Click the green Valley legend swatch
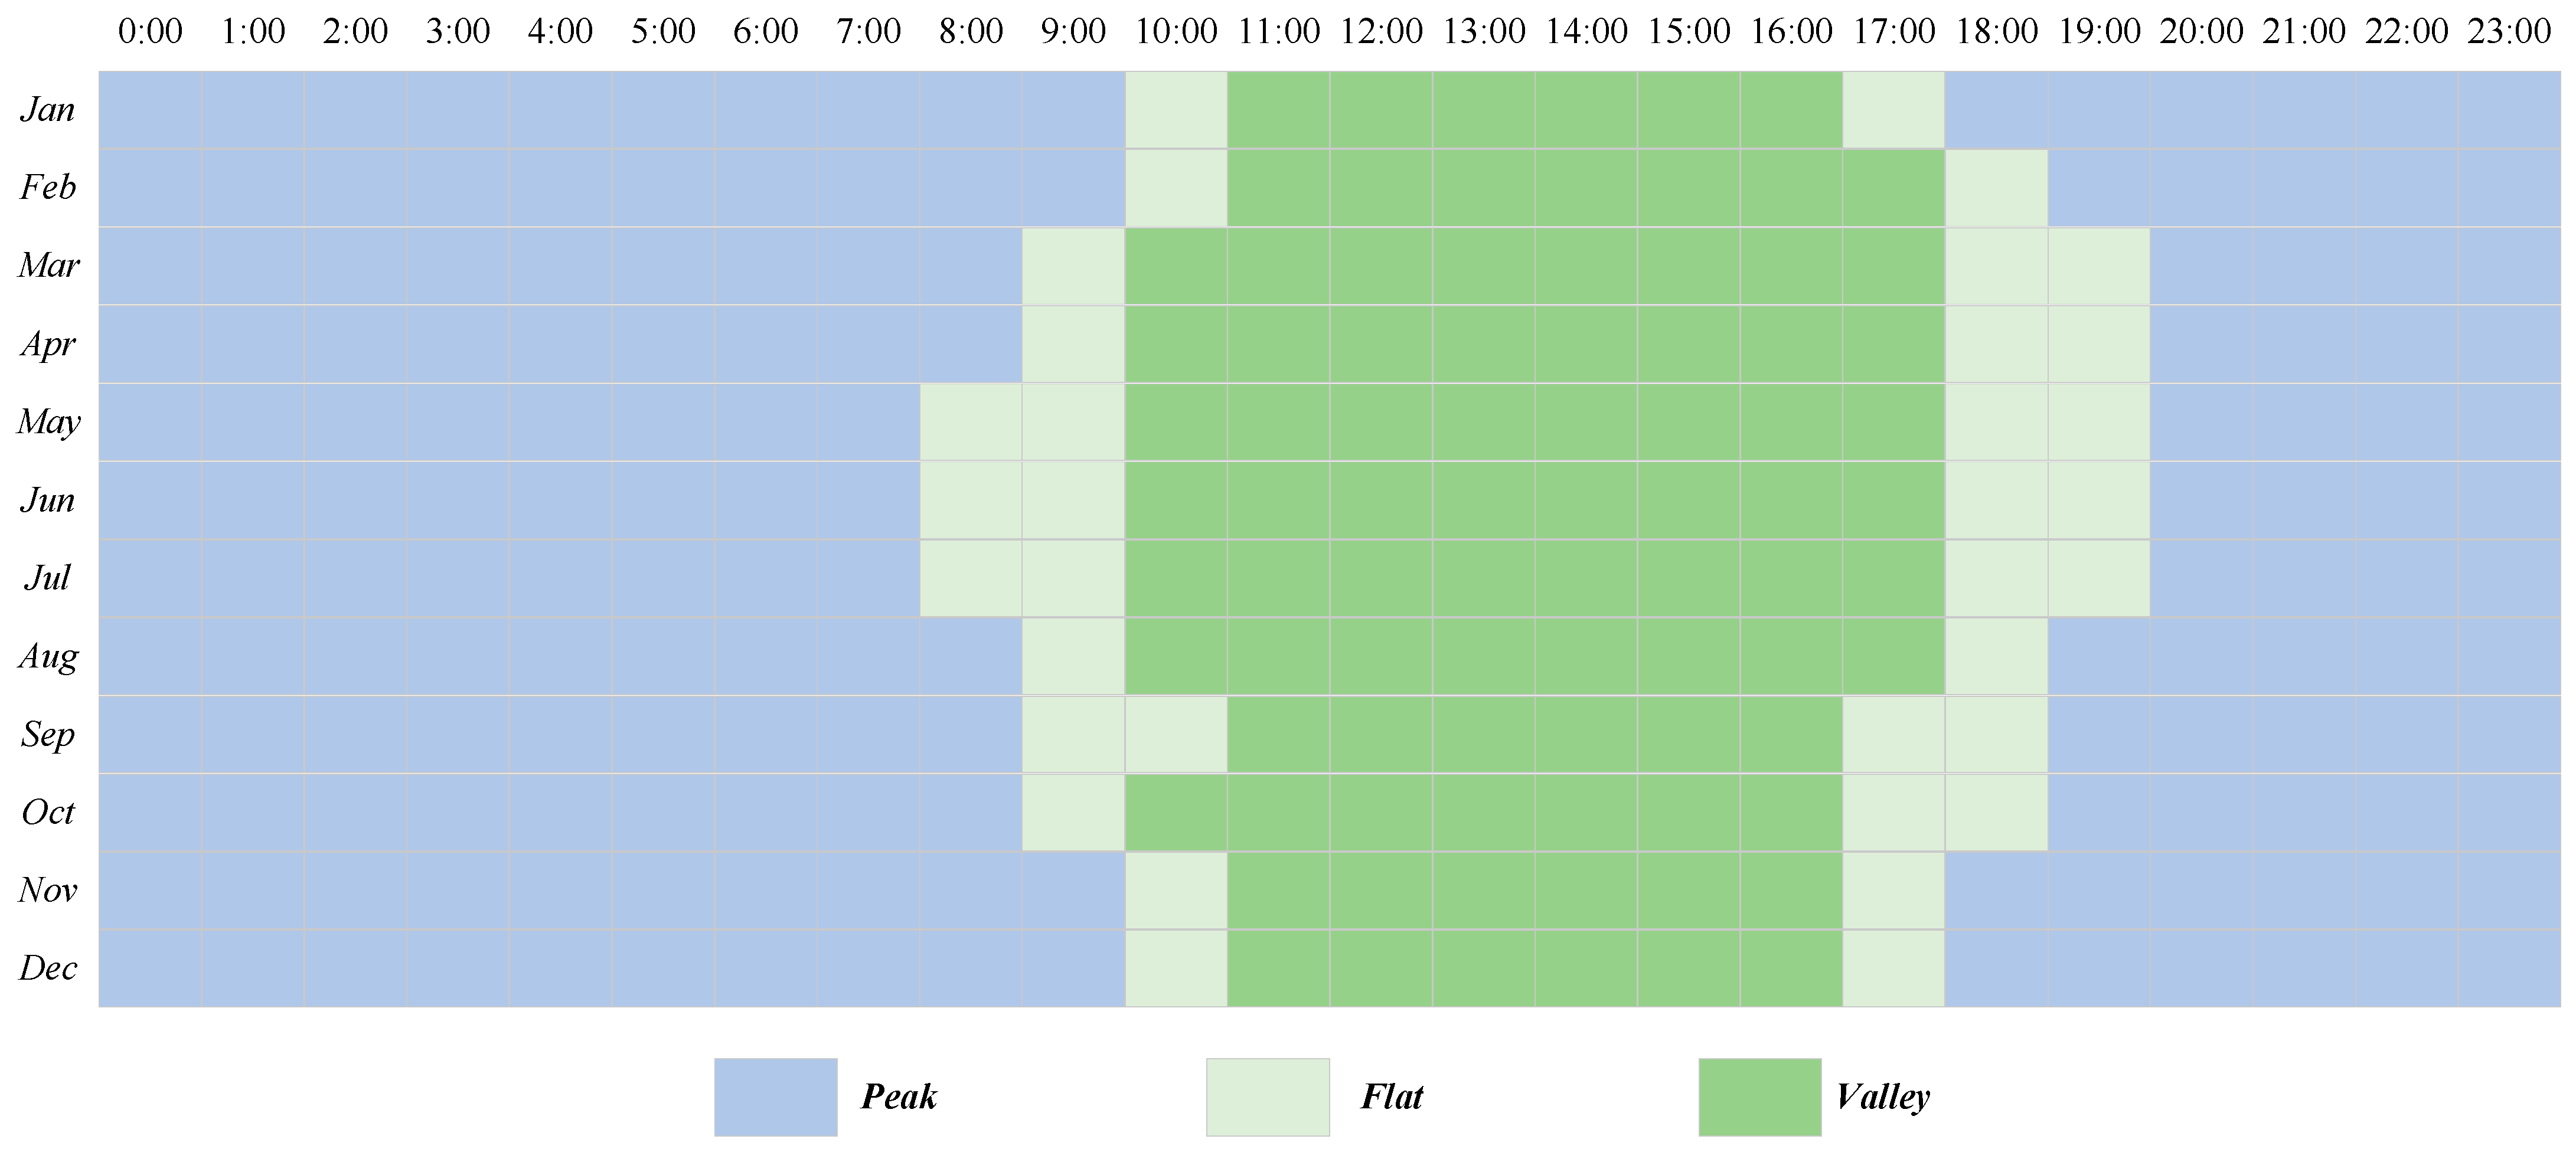2576x1152 pixels. click(x=1759, y=1097)
